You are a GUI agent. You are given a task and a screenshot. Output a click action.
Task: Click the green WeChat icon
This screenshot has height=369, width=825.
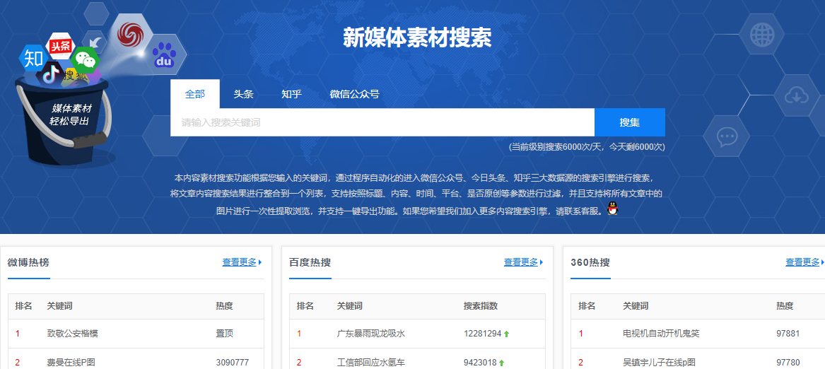[x=85, y=59]
